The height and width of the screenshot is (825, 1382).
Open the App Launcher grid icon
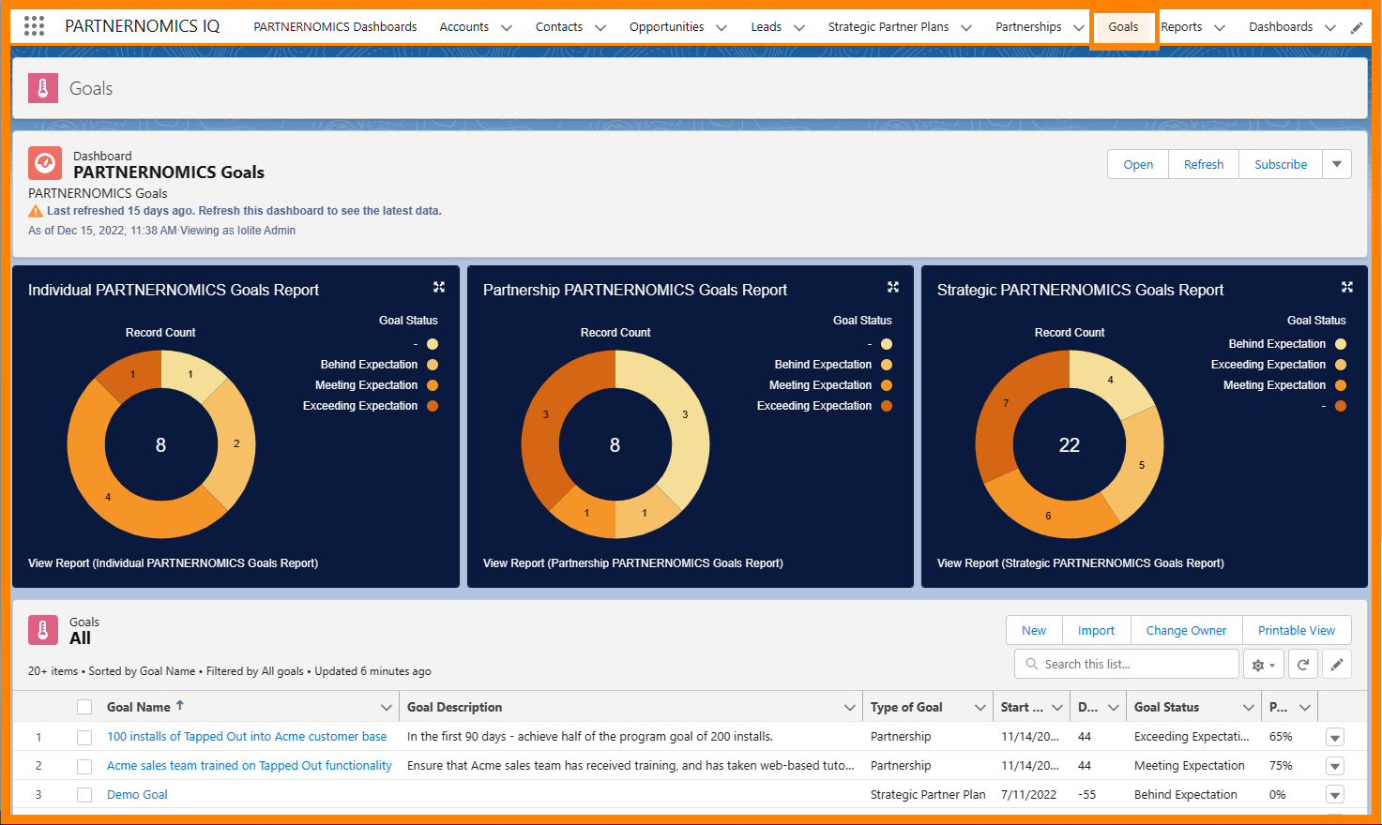coord(34,26)
